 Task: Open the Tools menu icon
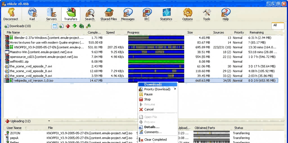[x=207, y=14]
